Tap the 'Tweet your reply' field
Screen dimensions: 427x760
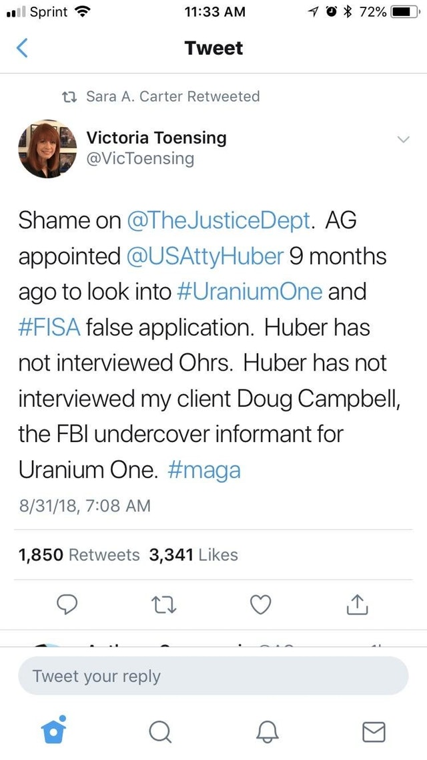tap(213, 676)
